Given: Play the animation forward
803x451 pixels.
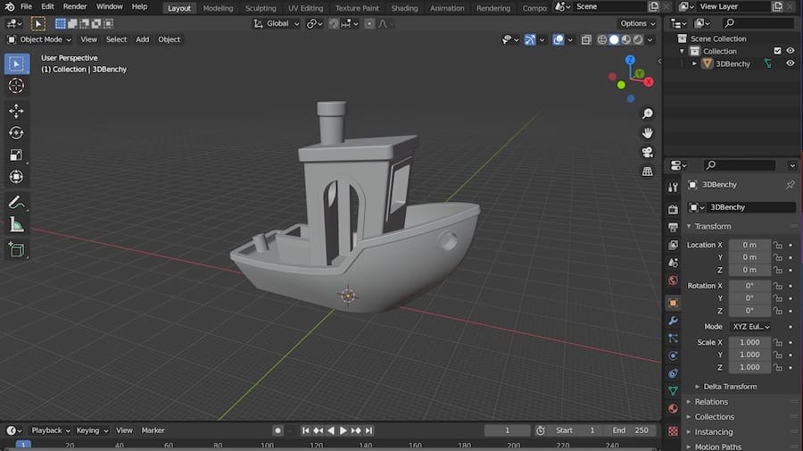Looking at the screenshot, I should [x=344, y=430].
